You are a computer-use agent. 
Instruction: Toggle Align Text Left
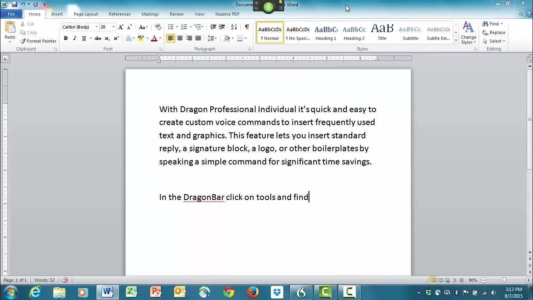[x=171, y=38]
